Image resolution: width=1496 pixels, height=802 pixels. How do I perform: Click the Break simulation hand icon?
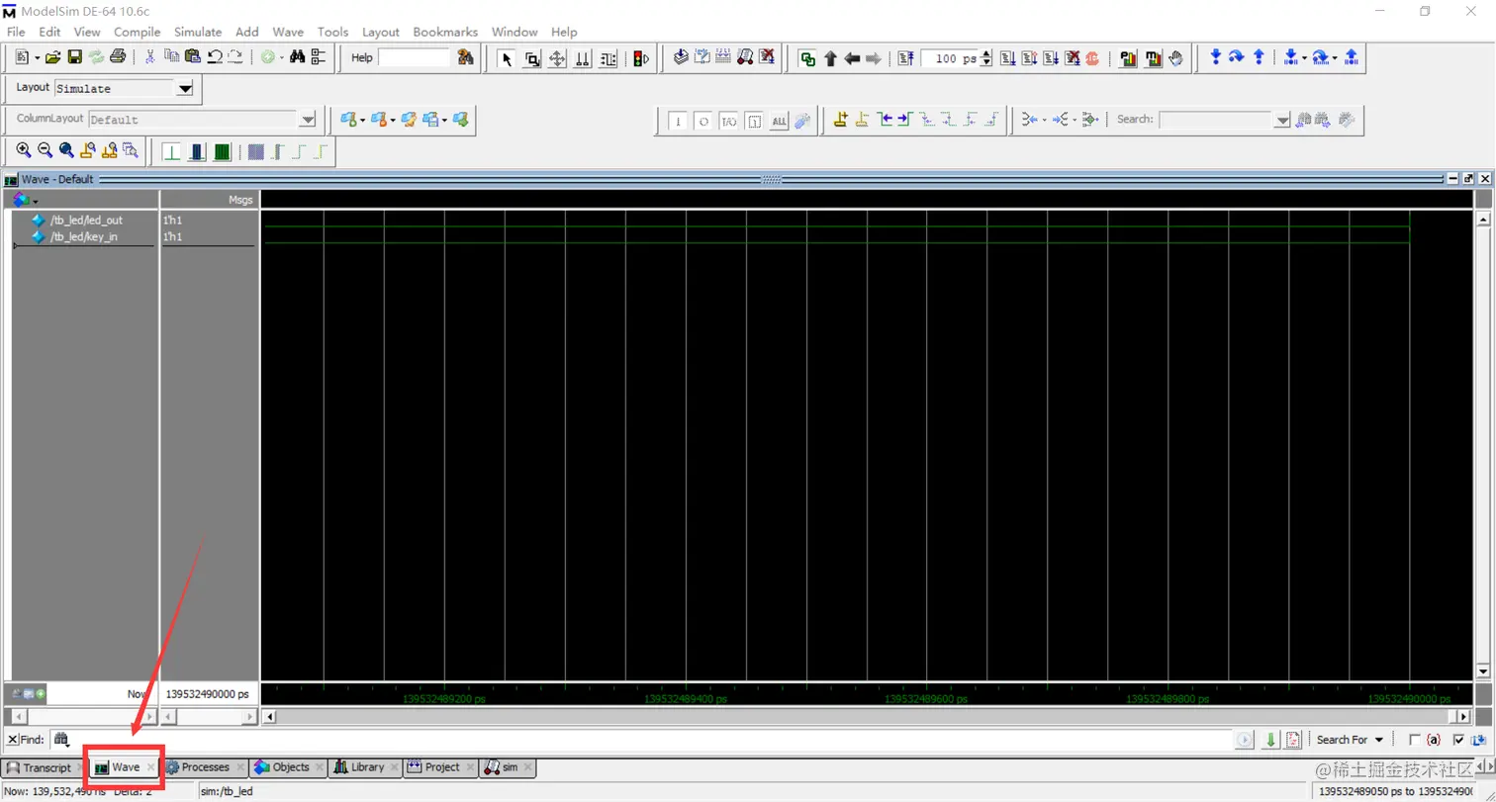(1175, 58)
